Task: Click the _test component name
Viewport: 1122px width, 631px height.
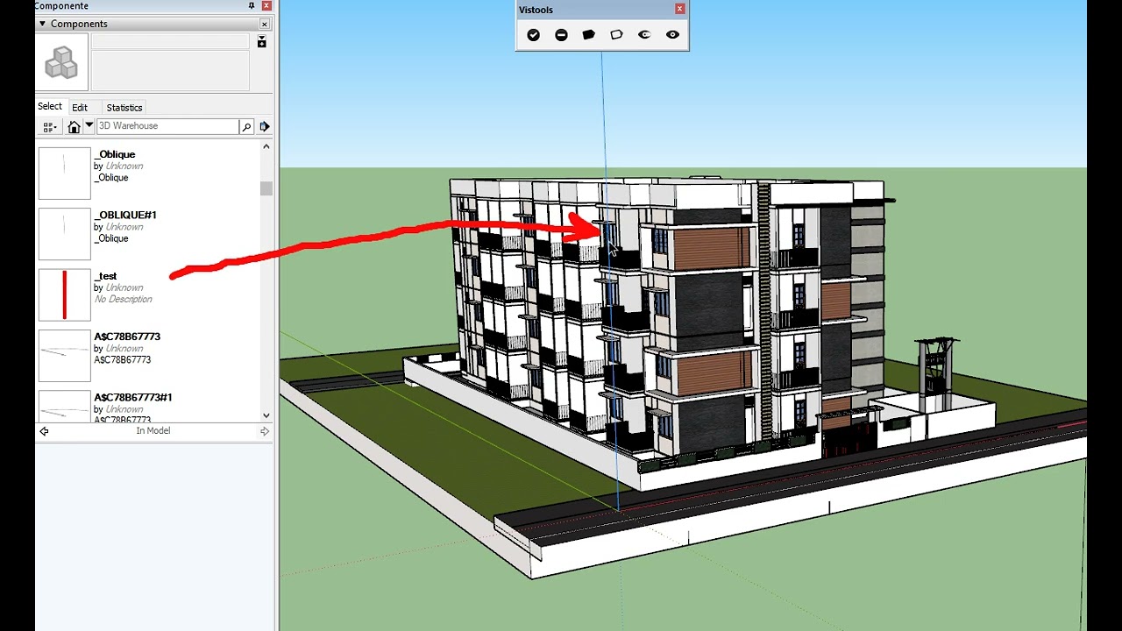Action: click(106, 276)
